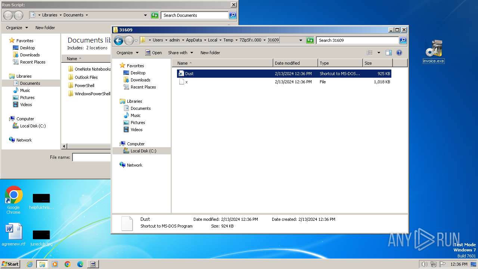478x269 pixels.
Task: Select the Dust shortcut file
Action: point(284,74)
